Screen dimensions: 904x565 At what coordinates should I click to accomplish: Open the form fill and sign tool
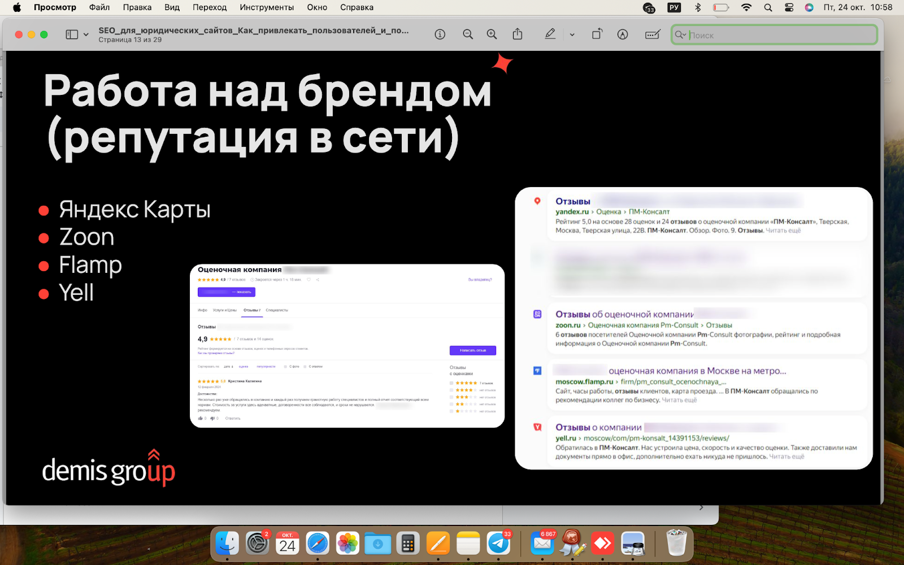652,34
